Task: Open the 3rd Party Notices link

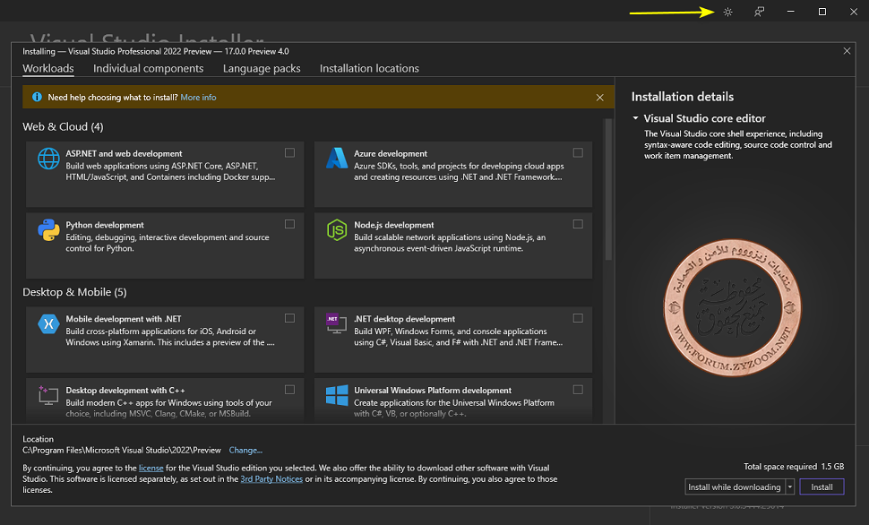Action: click(x=271, y=479)
